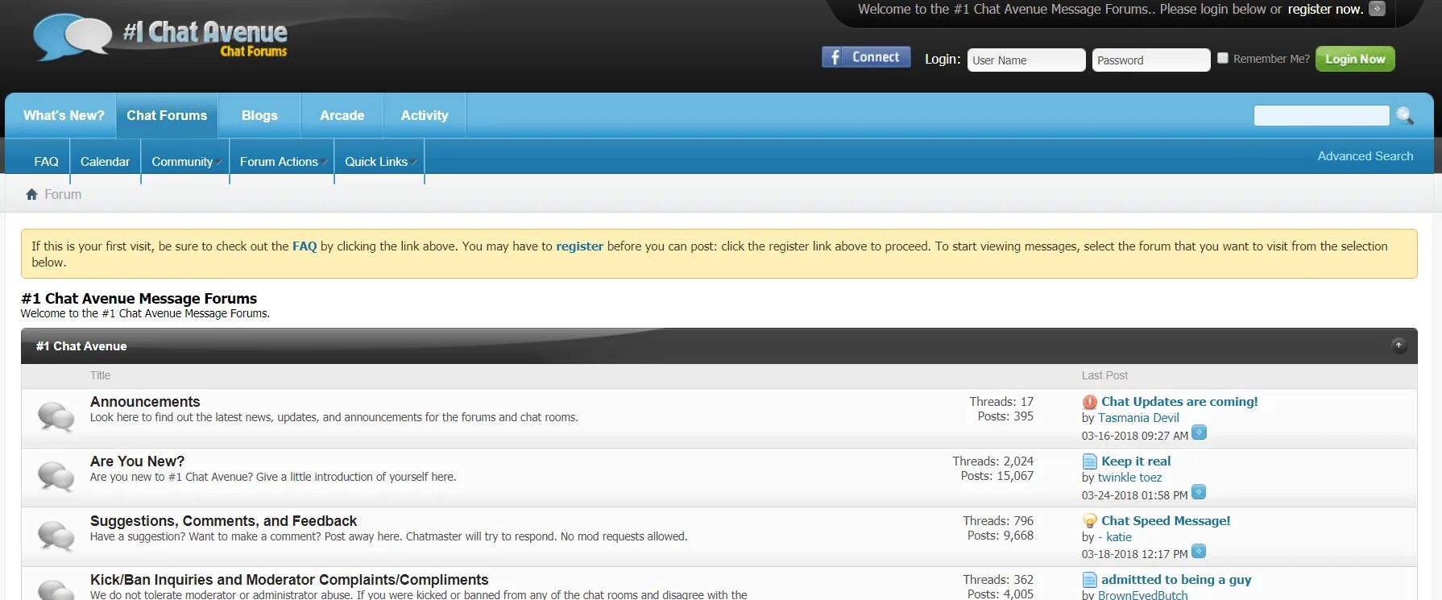
Task: View Tasmania Devil's profile
Action: (x=1138, y=418)
